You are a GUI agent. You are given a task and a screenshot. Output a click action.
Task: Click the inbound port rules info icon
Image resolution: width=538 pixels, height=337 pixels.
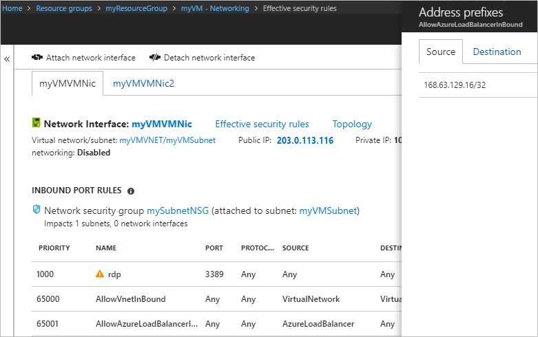click(131, 191)
